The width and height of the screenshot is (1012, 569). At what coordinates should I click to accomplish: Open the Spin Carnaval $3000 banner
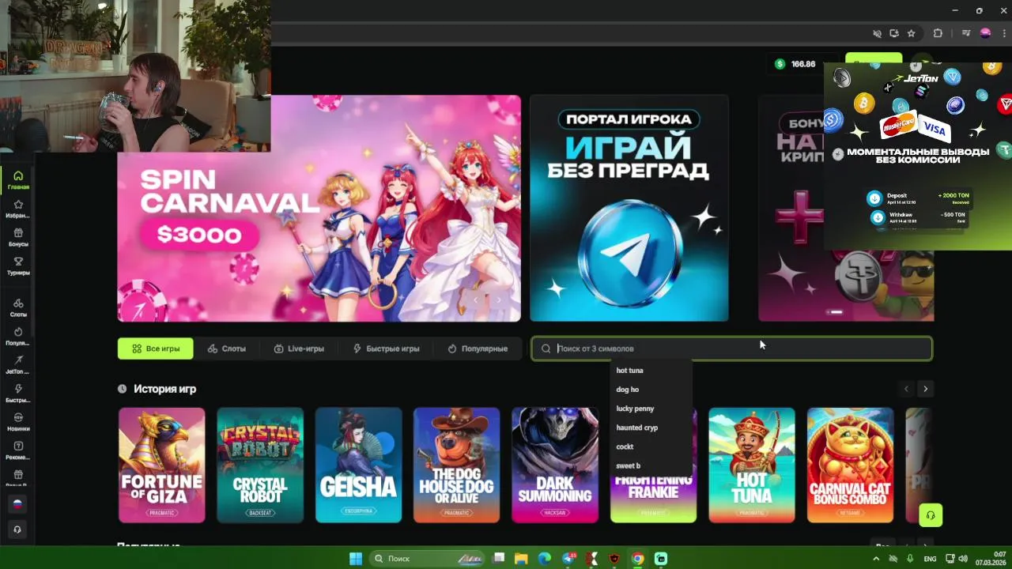[x=319, y=209]
